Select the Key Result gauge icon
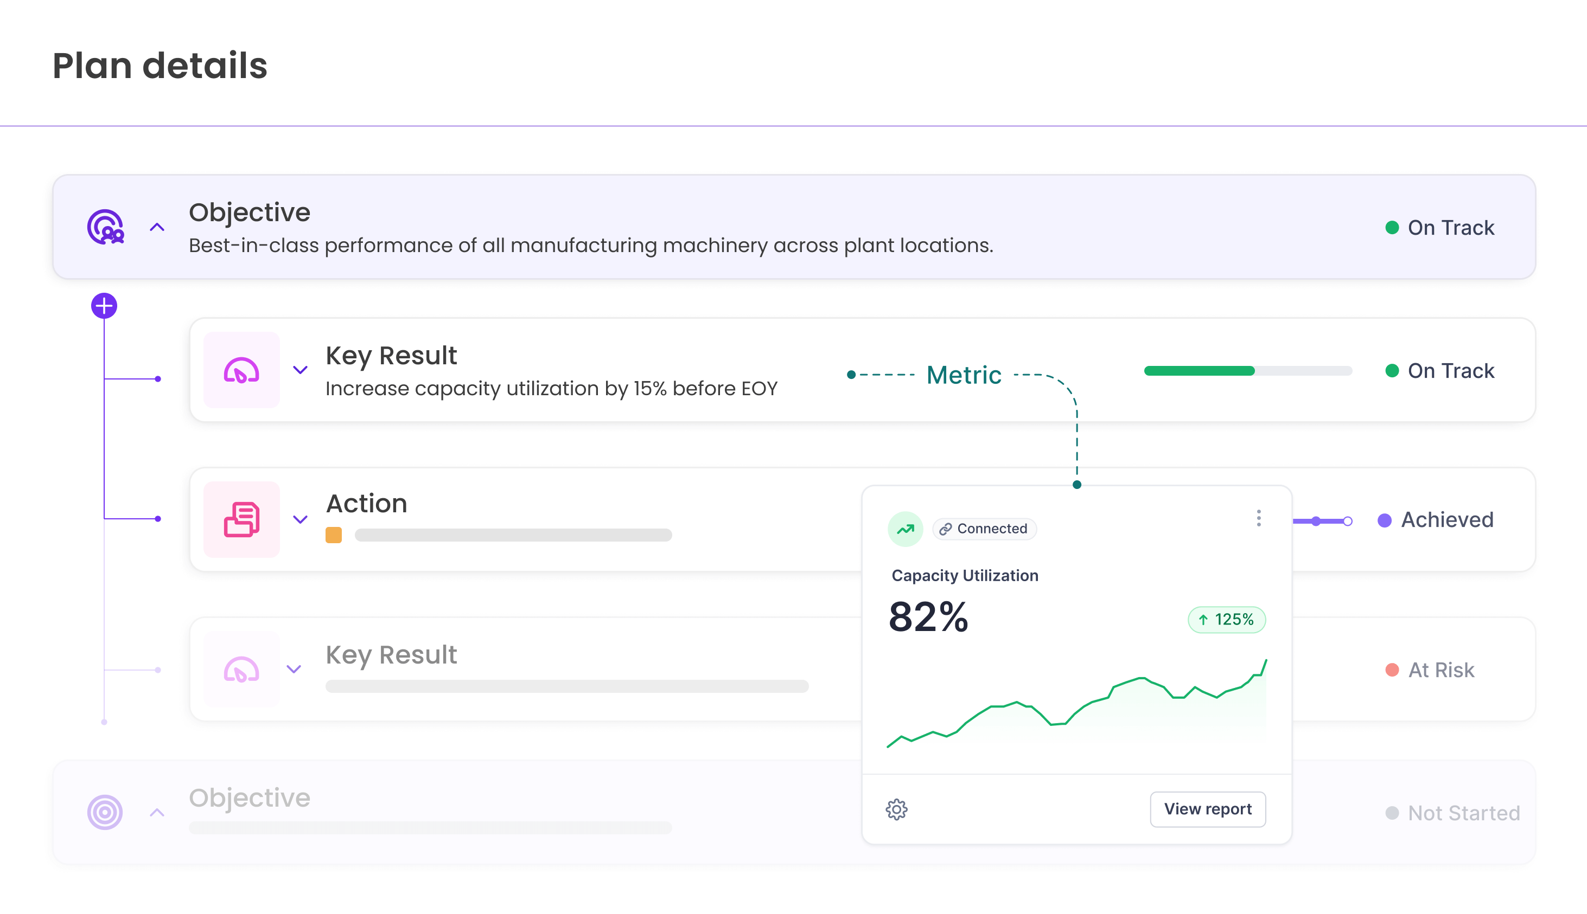 (241, 370)
